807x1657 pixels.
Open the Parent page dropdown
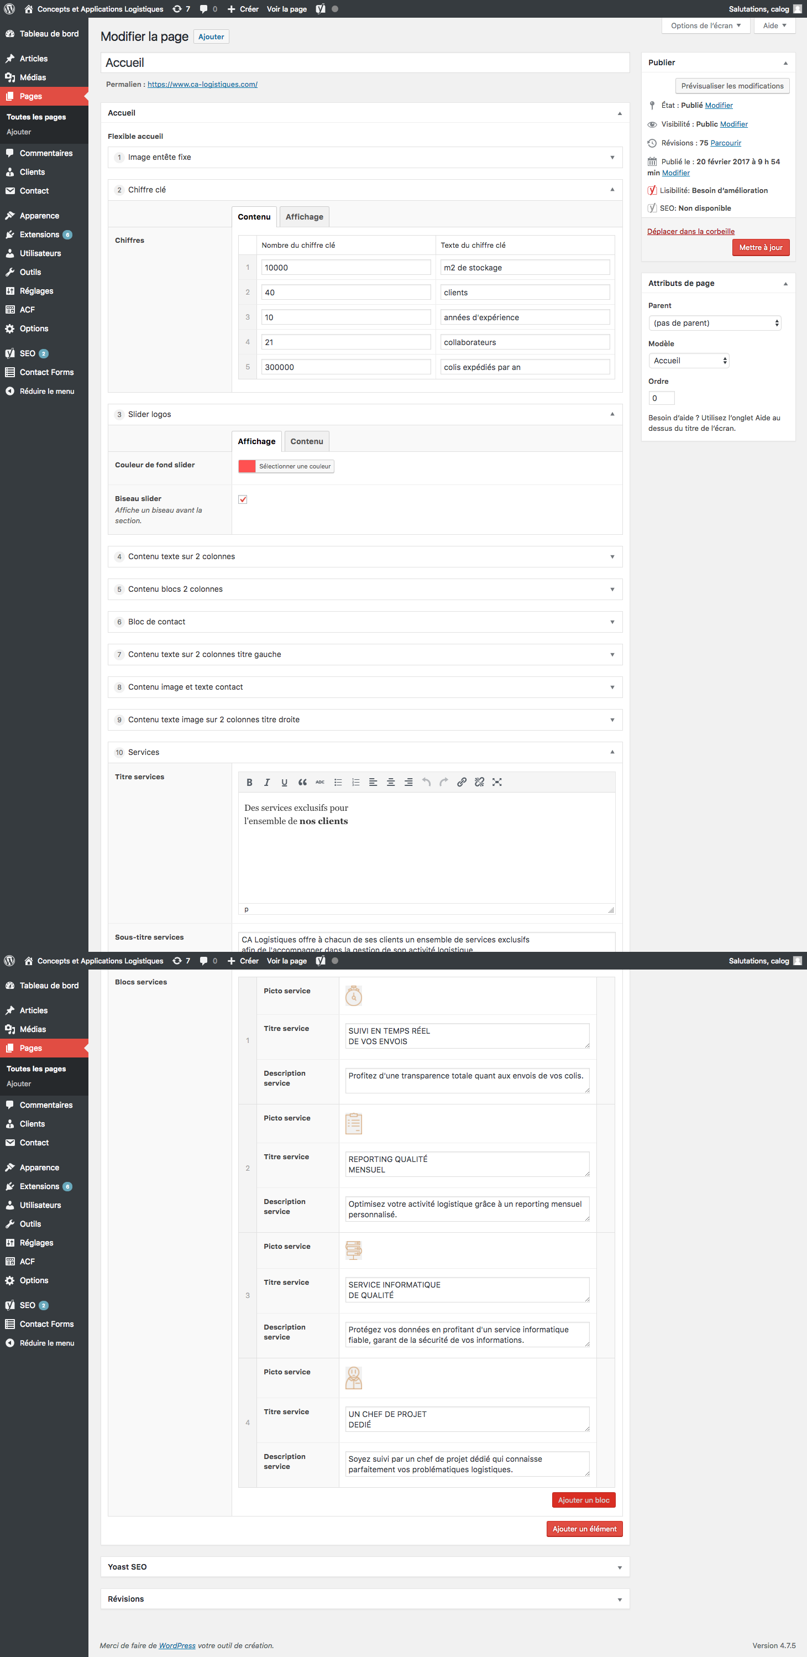click(x=714, y=323)
